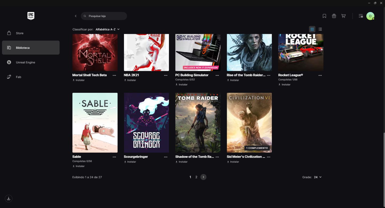Click the vertical scrollbar
385x208 pixels.
pyautogui.click(x=384, y=169)
